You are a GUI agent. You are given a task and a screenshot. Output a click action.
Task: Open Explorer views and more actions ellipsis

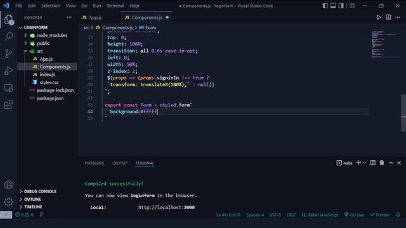(69, 17)
